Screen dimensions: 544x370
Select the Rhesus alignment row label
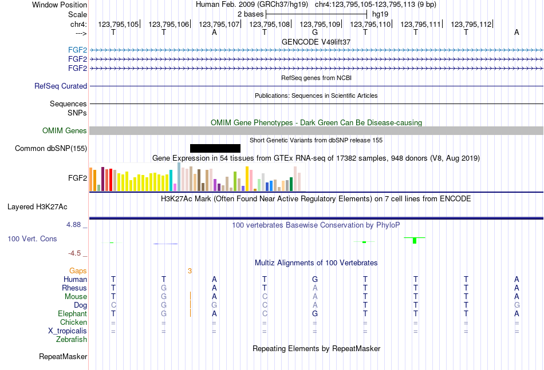pyautogui.click(x=74, y=288)
